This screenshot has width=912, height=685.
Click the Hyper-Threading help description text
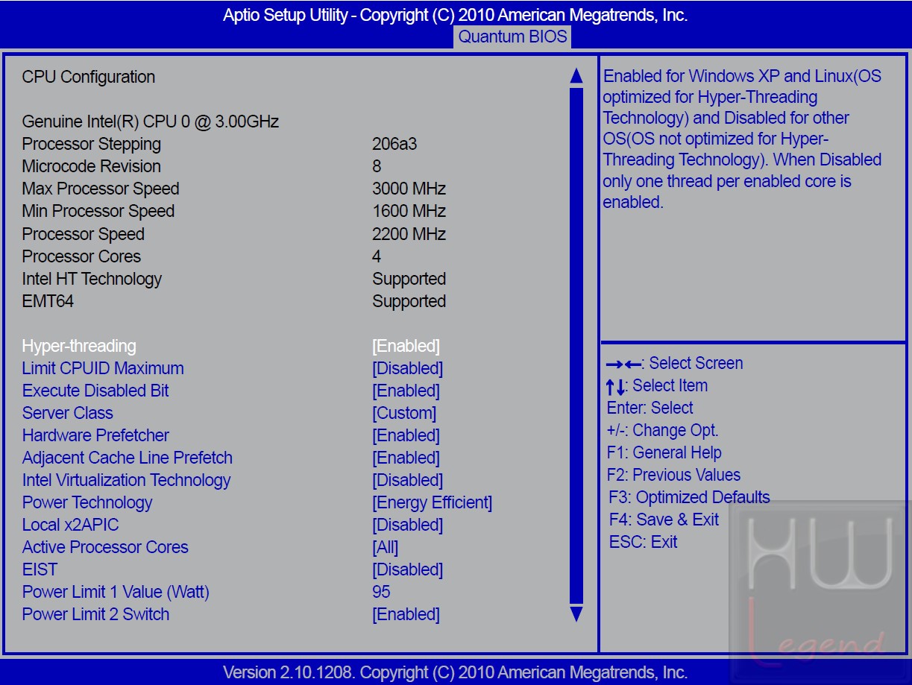coord(743,139)
